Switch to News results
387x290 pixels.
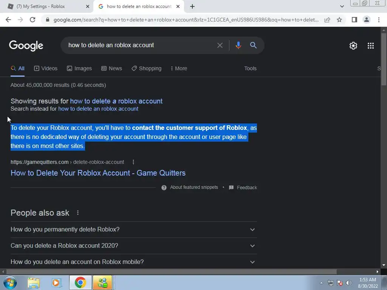coord(111,68)
